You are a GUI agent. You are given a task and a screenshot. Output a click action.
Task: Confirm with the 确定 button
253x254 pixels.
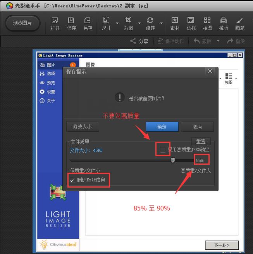pos(162,127)
